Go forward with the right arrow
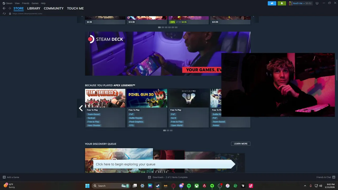 [10, 8]
